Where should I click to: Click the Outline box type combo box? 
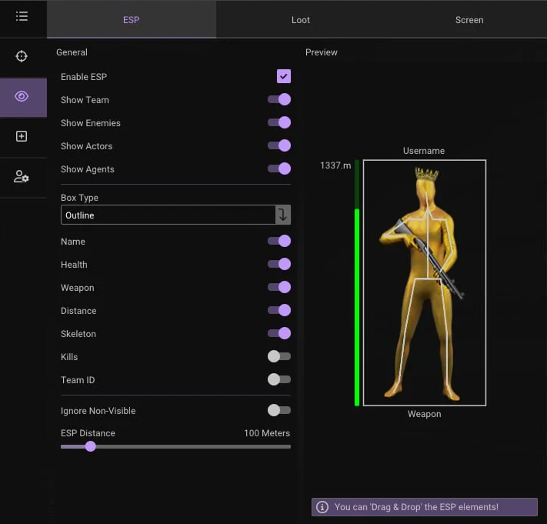pyautogui.click(x=168, y=215)
